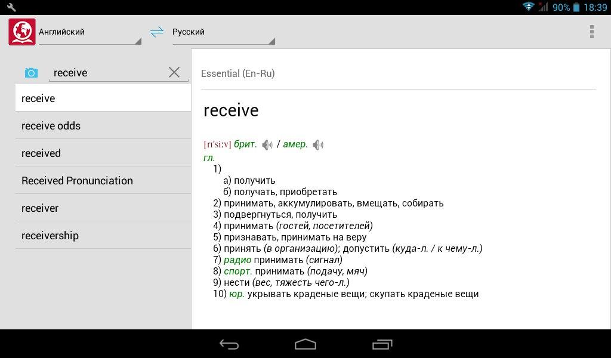Tap the search field containing 'receive'
This screenshot has height=358, width=611.
[107, 73]
